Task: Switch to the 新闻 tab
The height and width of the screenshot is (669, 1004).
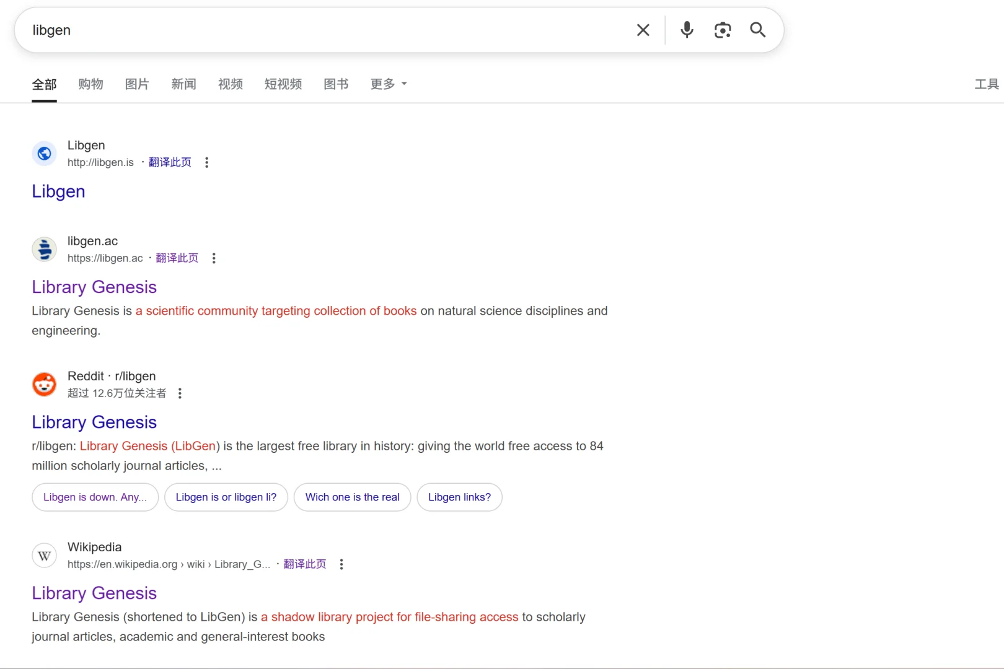Action: 183,84
